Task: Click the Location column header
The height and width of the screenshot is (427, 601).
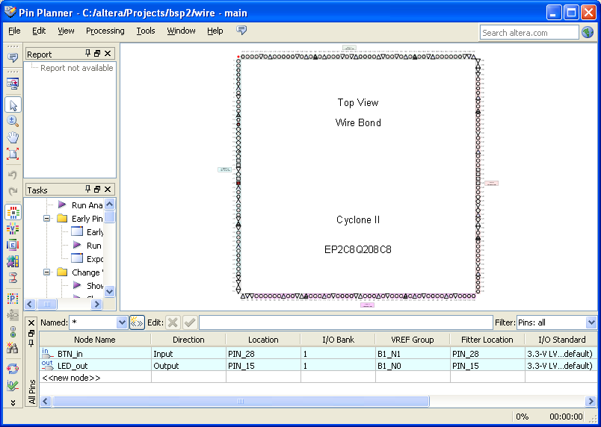Action: pos(263,340)
